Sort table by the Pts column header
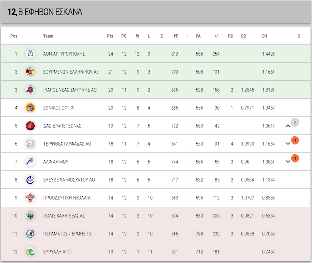Screen dimensions: 312x263 tap(110, 36)
